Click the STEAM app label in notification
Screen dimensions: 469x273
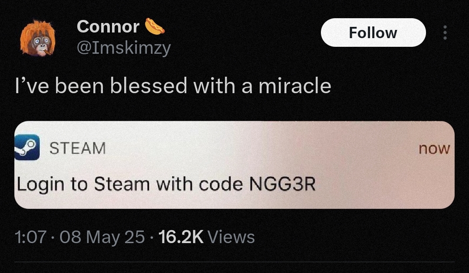click(x=77, y=148)
